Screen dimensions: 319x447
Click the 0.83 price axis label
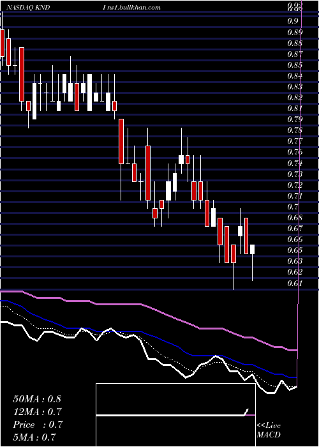[295, 87]
